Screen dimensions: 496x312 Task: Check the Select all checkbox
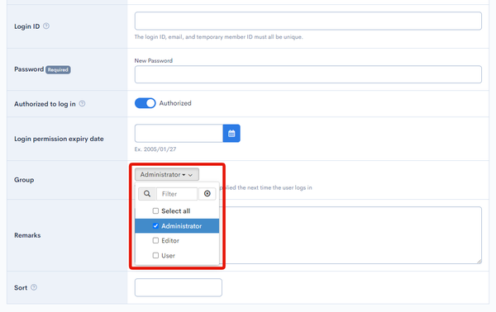click(155, 211)
